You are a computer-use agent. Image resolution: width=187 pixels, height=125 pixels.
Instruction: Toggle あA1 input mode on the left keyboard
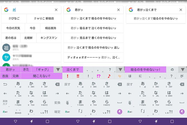(5, 112)
